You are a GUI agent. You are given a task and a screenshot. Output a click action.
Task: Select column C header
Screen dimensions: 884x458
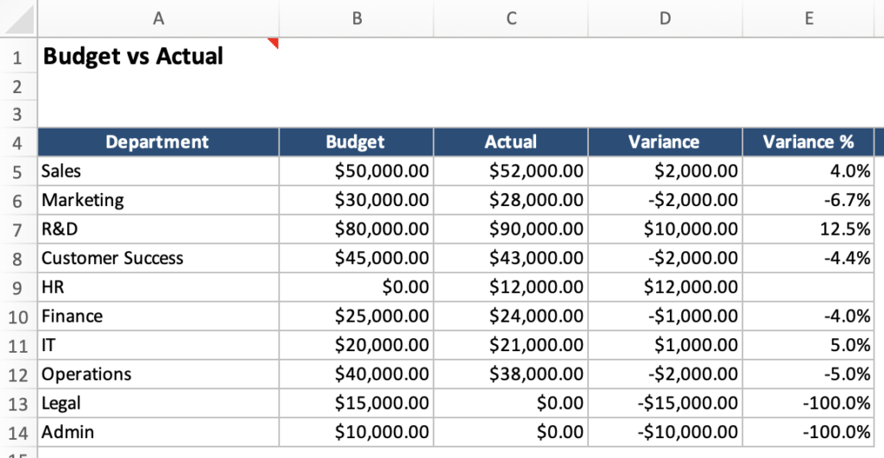point(511,18)
